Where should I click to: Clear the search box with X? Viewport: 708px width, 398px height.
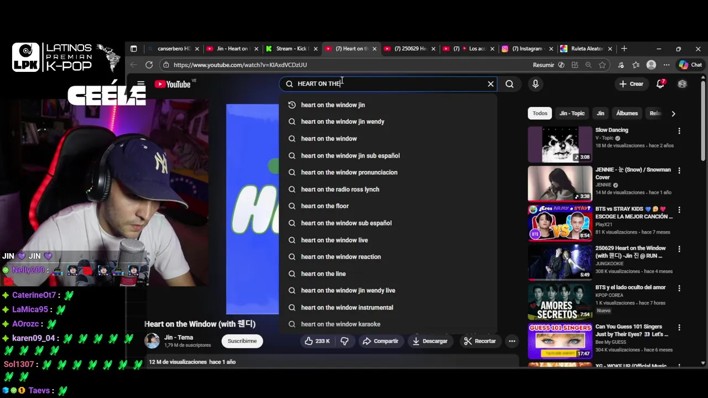click(491, 84)
